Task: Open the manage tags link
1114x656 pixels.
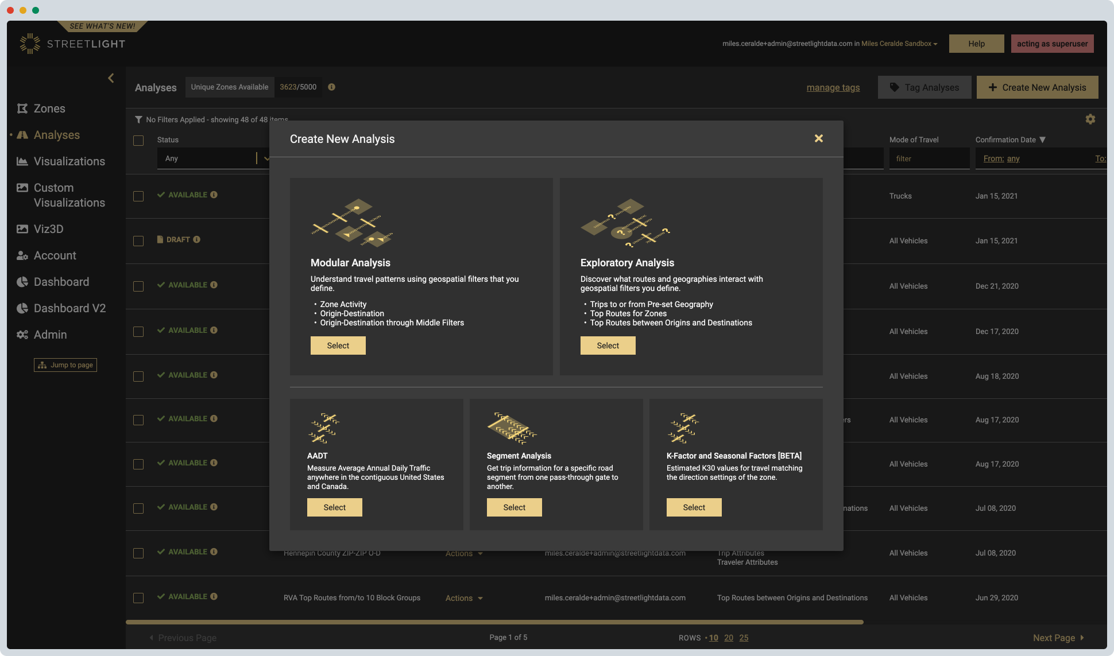Action: click(833, 87)
